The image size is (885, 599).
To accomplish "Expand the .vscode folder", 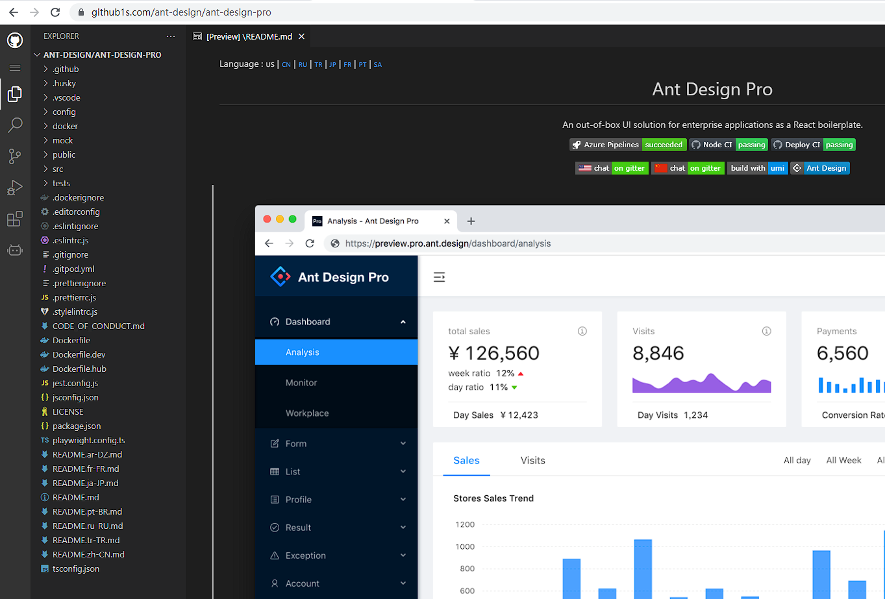I will pyautogui.click(x=108, y=98).
